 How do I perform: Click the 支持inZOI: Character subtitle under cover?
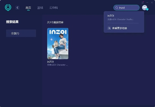click(57, 65)
